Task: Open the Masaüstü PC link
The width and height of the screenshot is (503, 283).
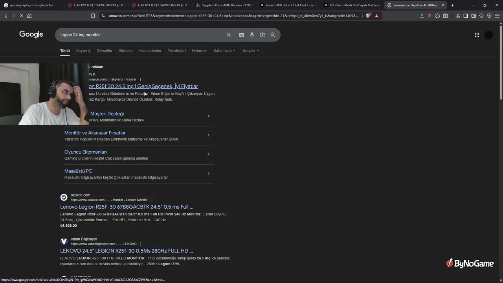Action: pos(78,171)
